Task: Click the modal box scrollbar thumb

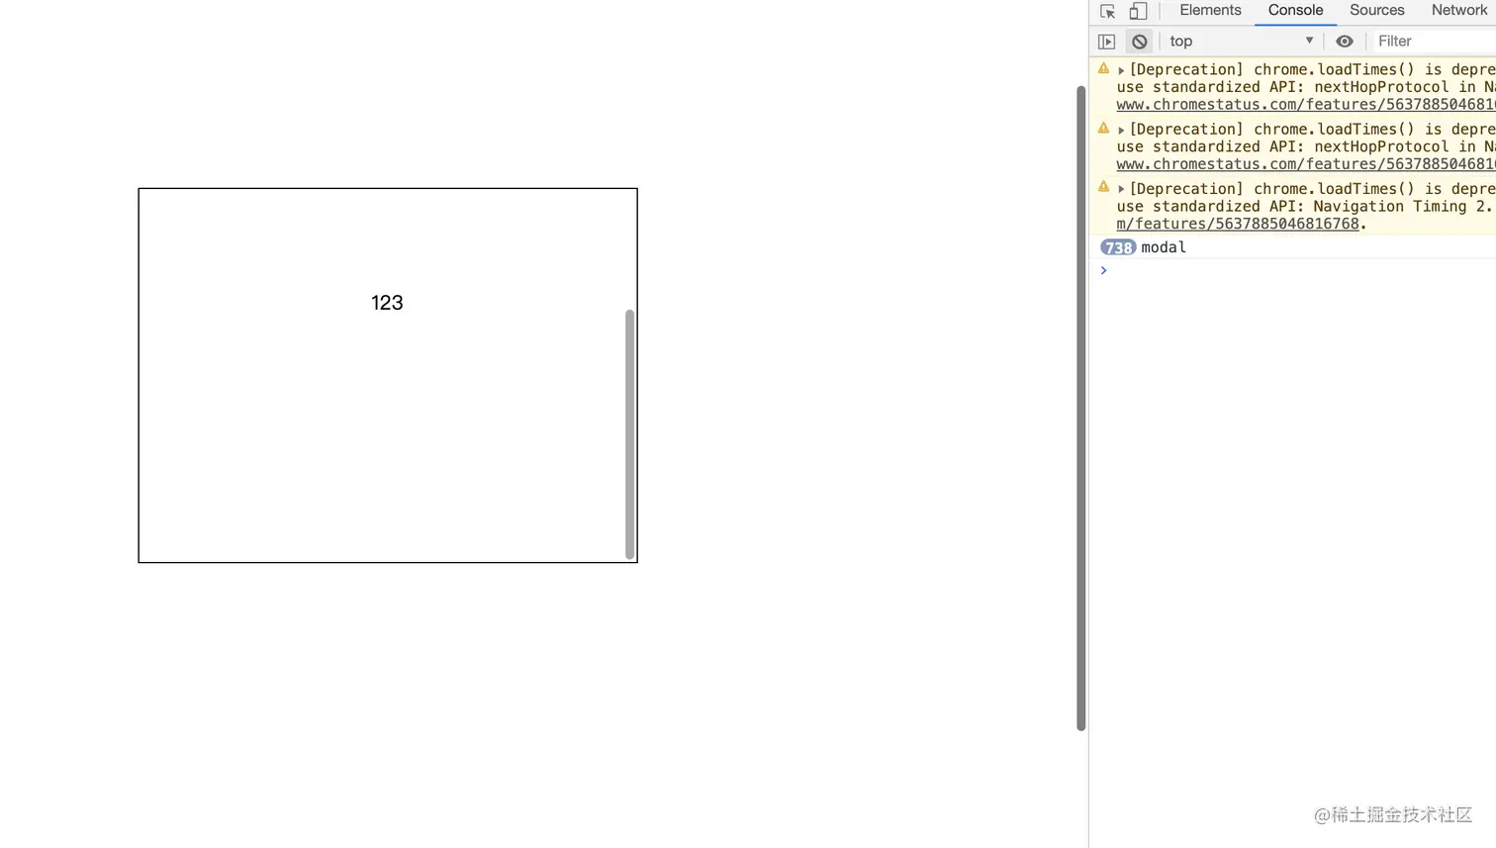Action: click(x=629, y=434)
